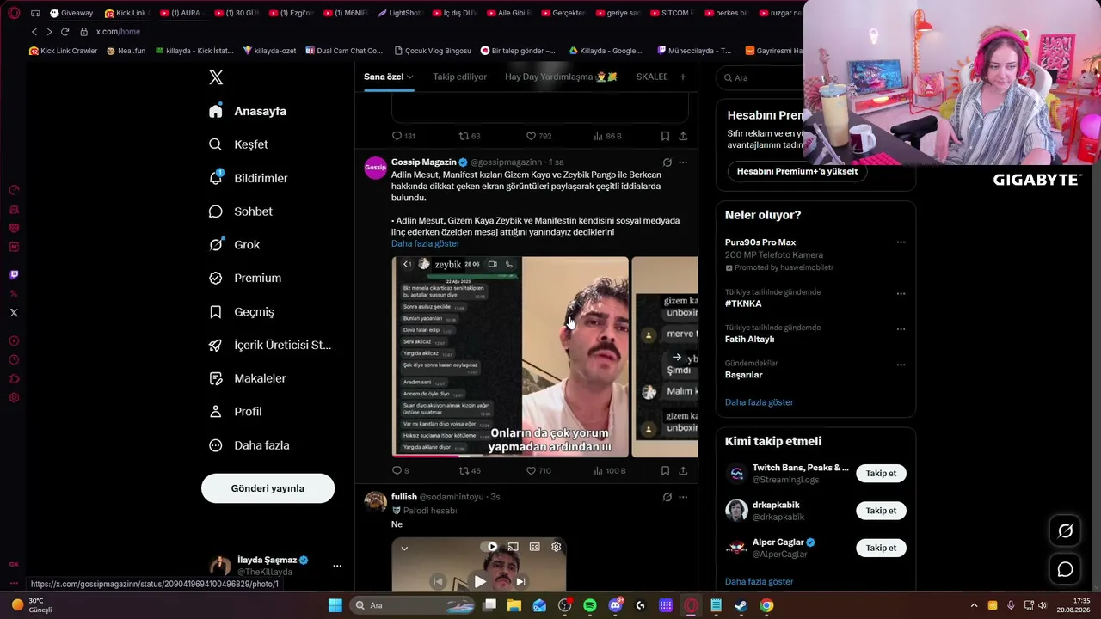Image resolution: width=1101 pixels, height=619 pixels.
Task: Open settings gear on the fullish video
Action: click(556, 547)
